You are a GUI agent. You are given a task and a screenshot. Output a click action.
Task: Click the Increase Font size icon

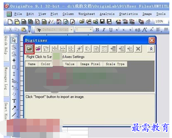(145, 30)
